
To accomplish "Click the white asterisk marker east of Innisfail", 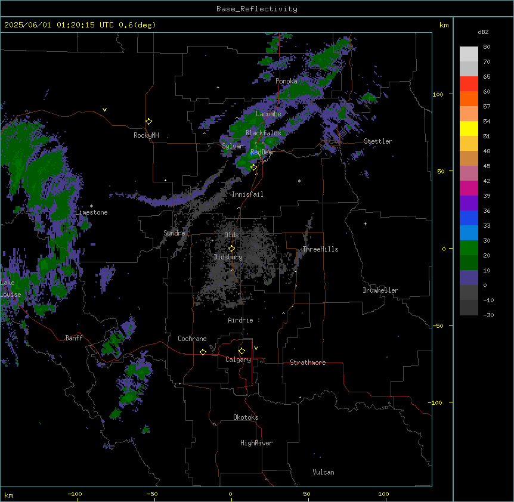I will click(299, 181).
